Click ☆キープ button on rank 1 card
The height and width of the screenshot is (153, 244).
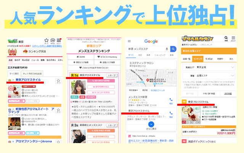(x=112, y=76)
